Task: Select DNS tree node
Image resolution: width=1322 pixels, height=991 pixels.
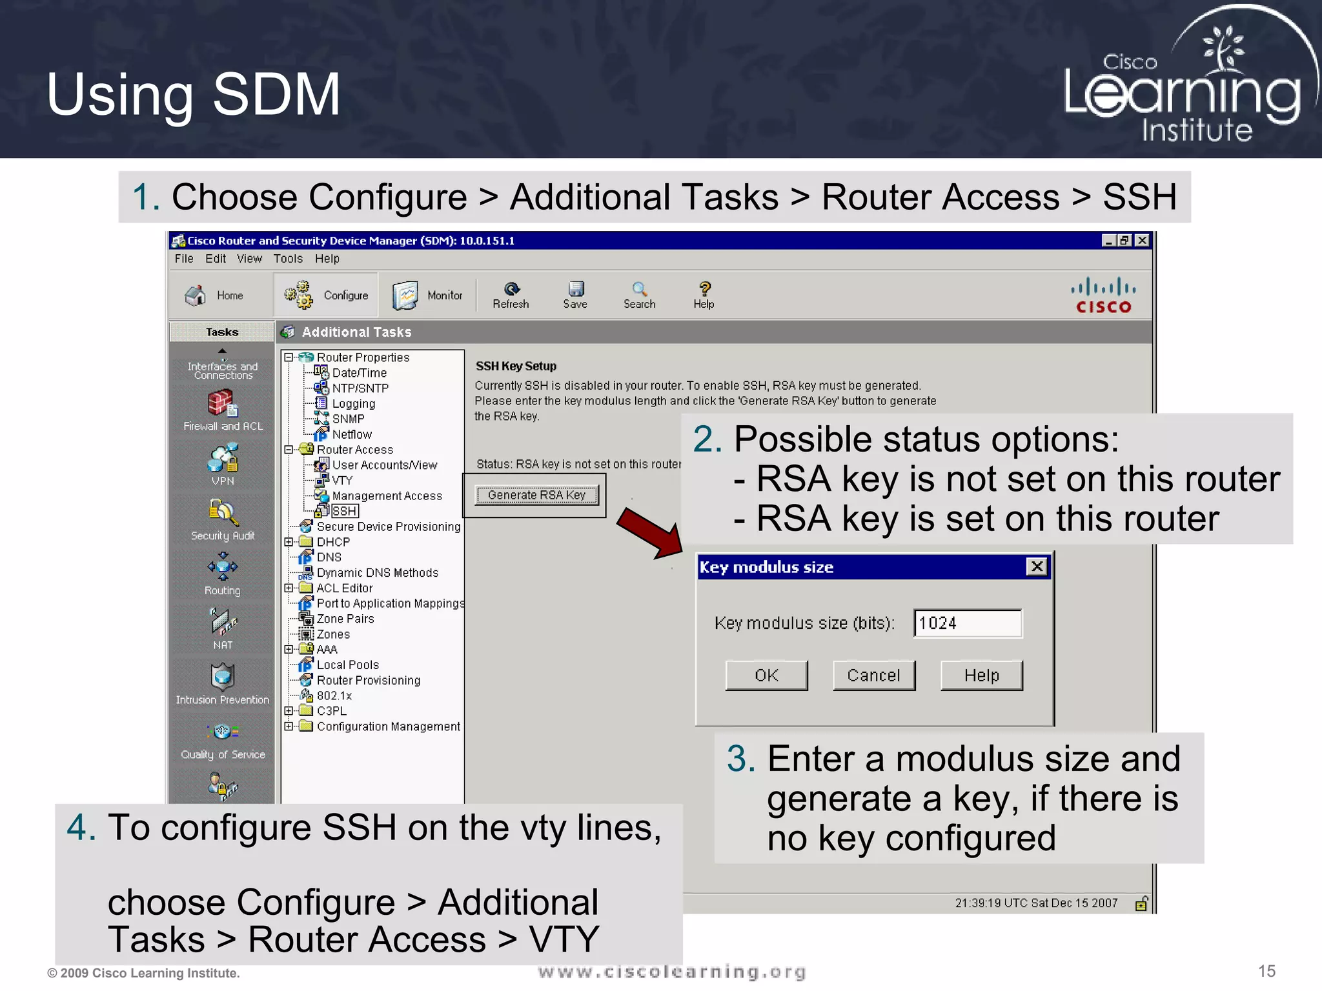Action: [329, 557]
